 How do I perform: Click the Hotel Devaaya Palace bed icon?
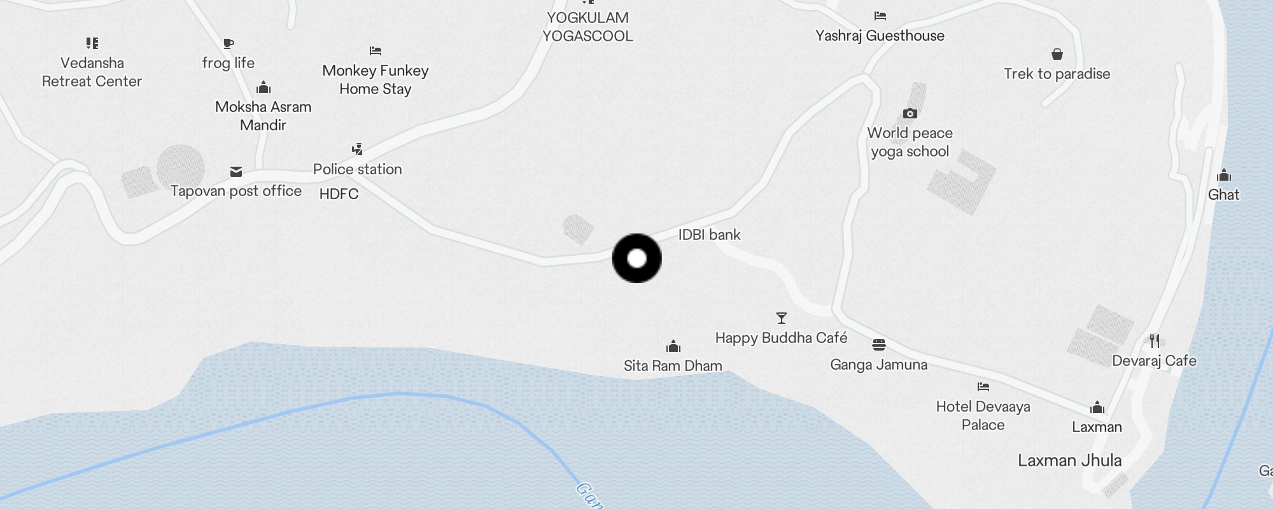click(x=983, y=387)
